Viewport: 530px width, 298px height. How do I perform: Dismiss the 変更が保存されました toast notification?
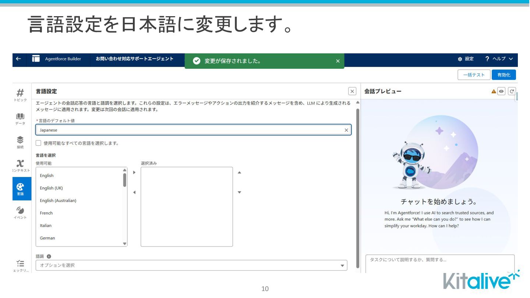pyautogui.click(x=338, y=61)
